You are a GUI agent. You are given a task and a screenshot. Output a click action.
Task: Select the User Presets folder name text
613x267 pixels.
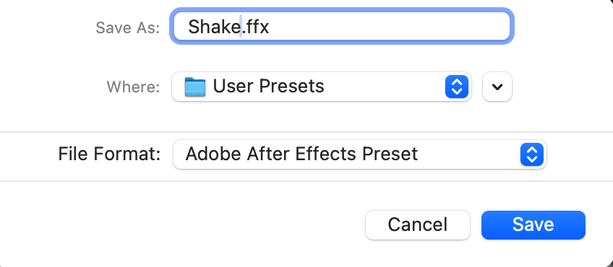pos(268,87)
